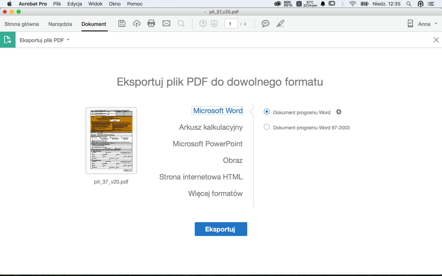Image resolution: width=442 pixels, height=276 pixels.
Task: Open Spotlight search in menu bar
Action: [x=409, y=4]
